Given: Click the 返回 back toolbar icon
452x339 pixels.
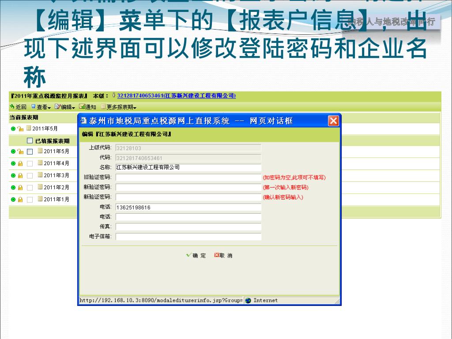Looking at the screenshot, I should coord(12,107).
